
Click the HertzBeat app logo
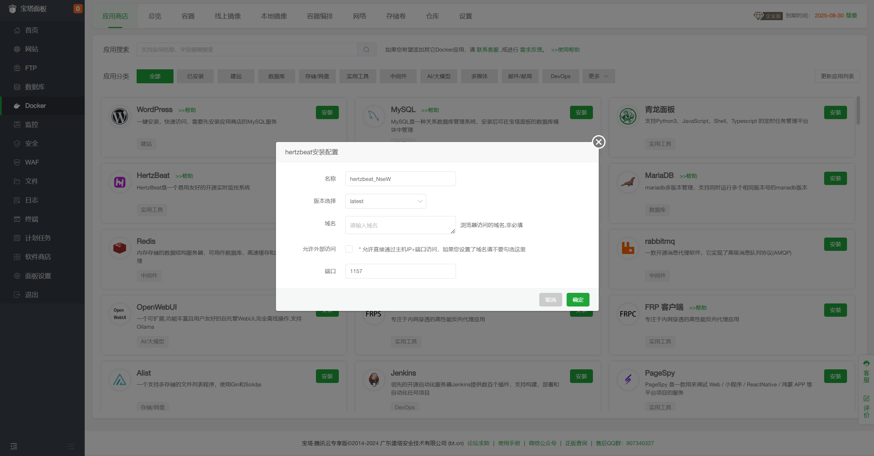tap(120, 182)
